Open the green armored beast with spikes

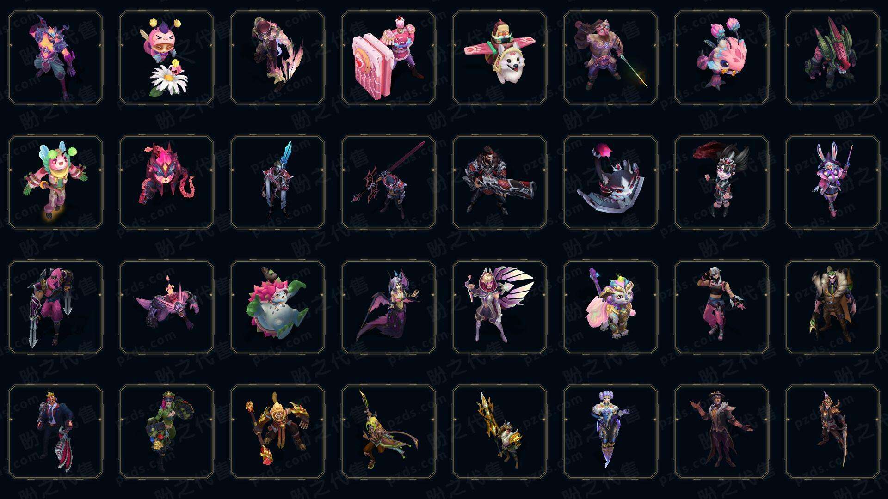point(832,57)
